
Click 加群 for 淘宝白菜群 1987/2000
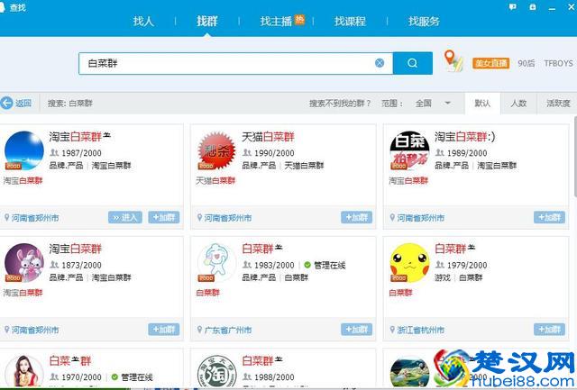click(164, 217)
